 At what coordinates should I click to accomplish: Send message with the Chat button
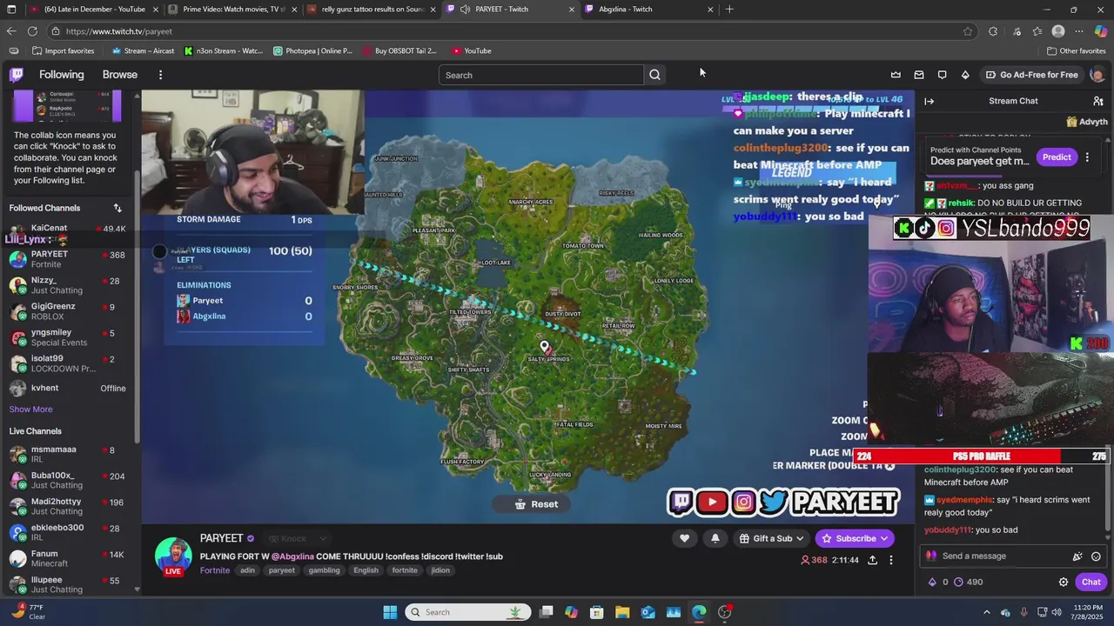tap(1091, 582)
